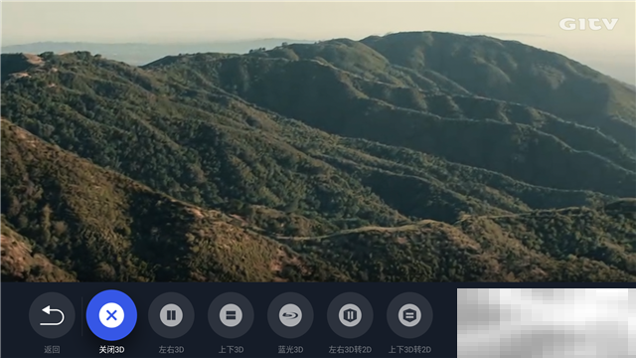Select the Blu-ray disc 蓝光3D icon
Screen dimensions: 636x358
pos(290,315)
